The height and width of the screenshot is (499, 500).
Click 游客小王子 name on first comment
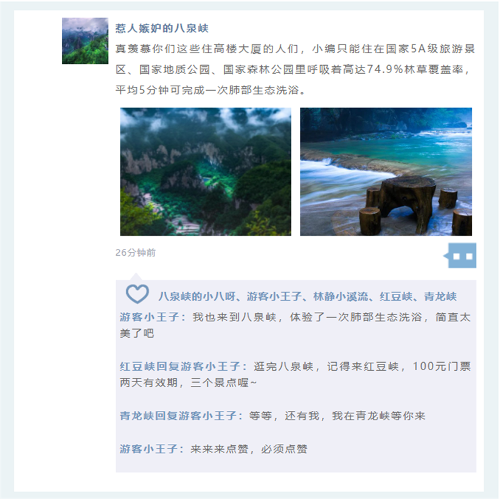149,317
